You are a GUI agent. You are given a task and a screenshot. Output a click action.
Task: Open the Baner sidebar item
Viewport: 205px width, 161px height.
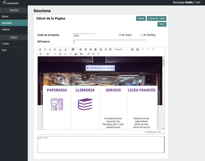(x=14, y=16)
